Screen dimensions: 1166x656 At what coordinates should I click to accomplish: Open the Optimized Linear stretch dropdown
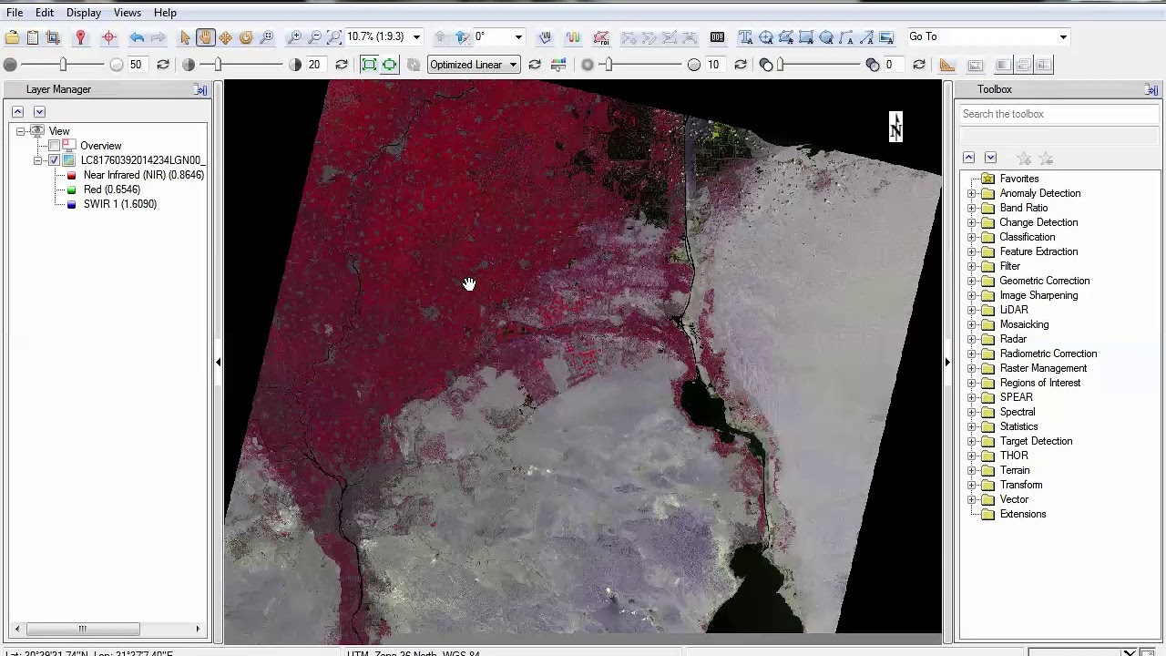[x=474, y=65]
